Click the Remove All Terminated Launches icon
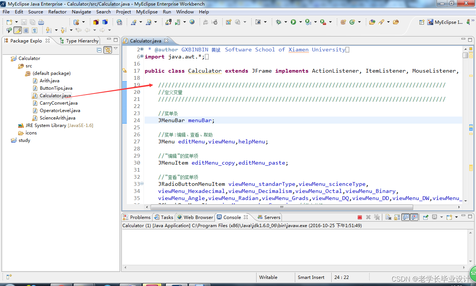This screenshot has width=476, height=286. (377, 217)
